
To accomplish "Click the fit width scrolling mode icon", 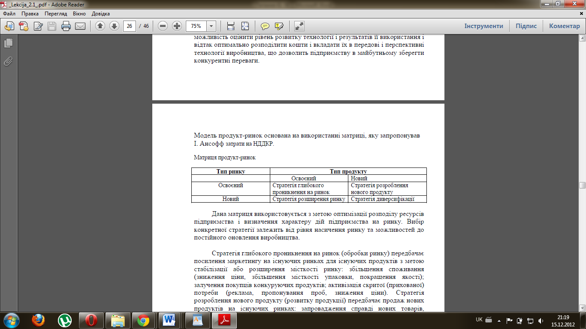I will point(231,26).
